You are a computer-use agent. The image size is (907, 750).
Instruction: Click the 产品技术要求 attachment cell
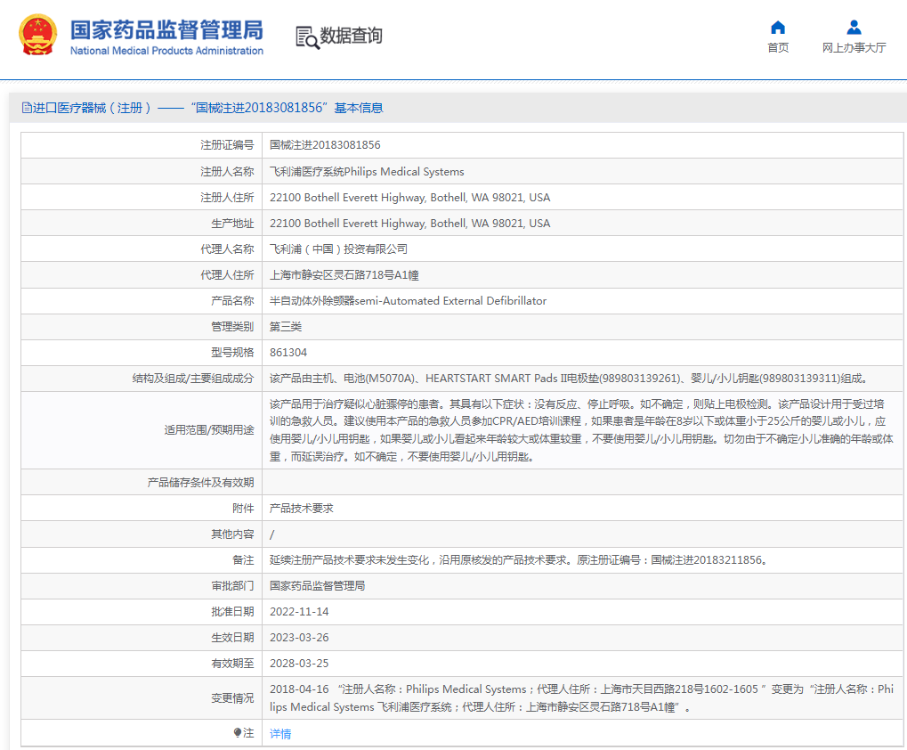point(302,509)
